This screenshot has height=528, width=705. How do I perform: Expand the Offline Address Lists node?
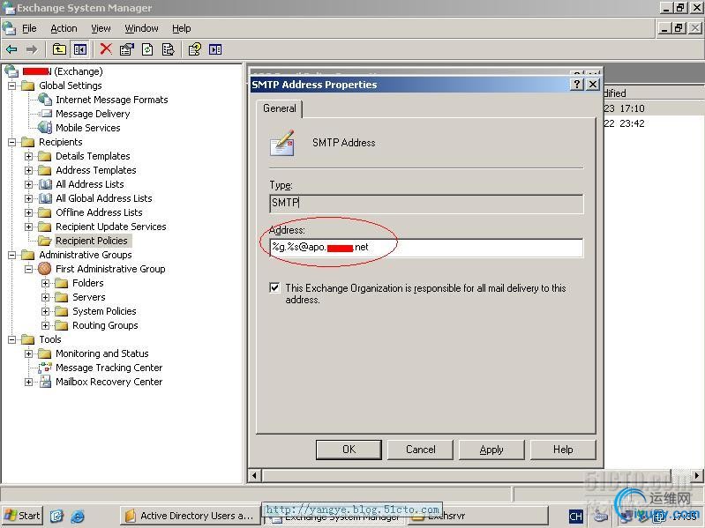click(29, 212)
